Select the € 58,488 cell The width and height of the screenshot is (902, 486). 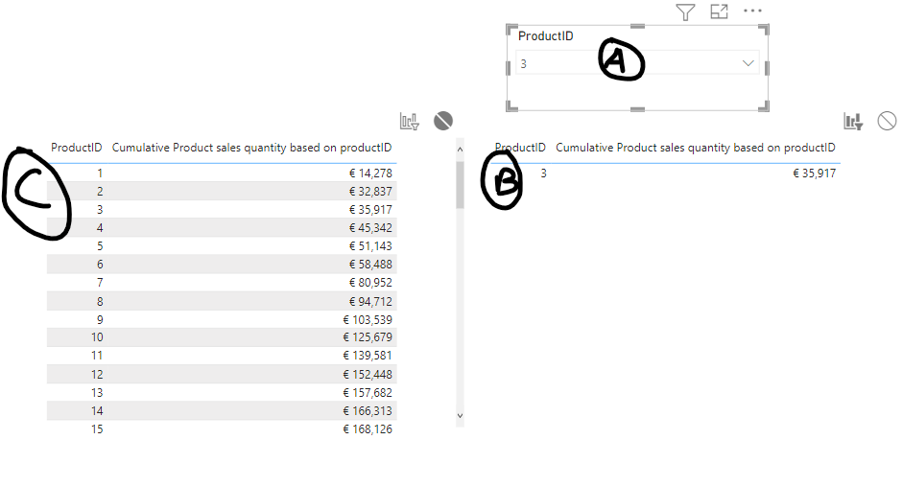(370, 265)
